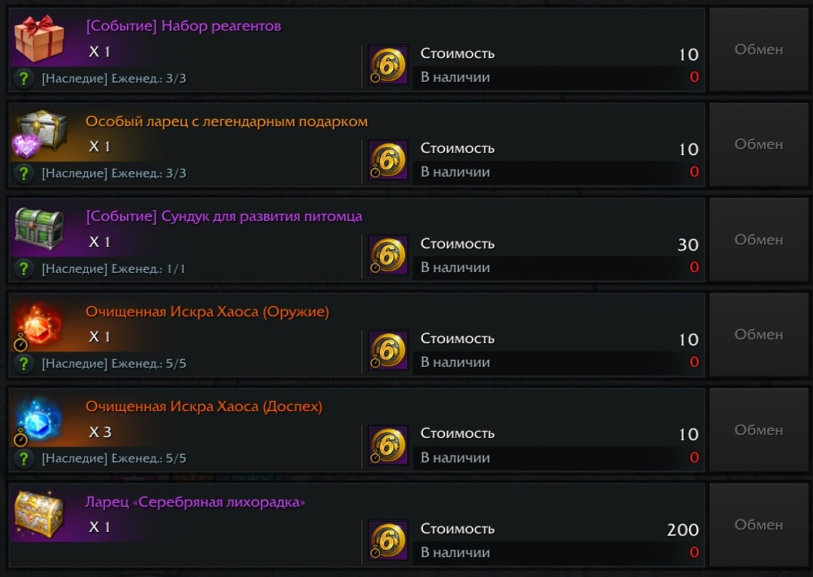Click the gold coin icon in «Серебряная лихорадка» row
This screenshot has width=813, height=577.
point(388,539)
